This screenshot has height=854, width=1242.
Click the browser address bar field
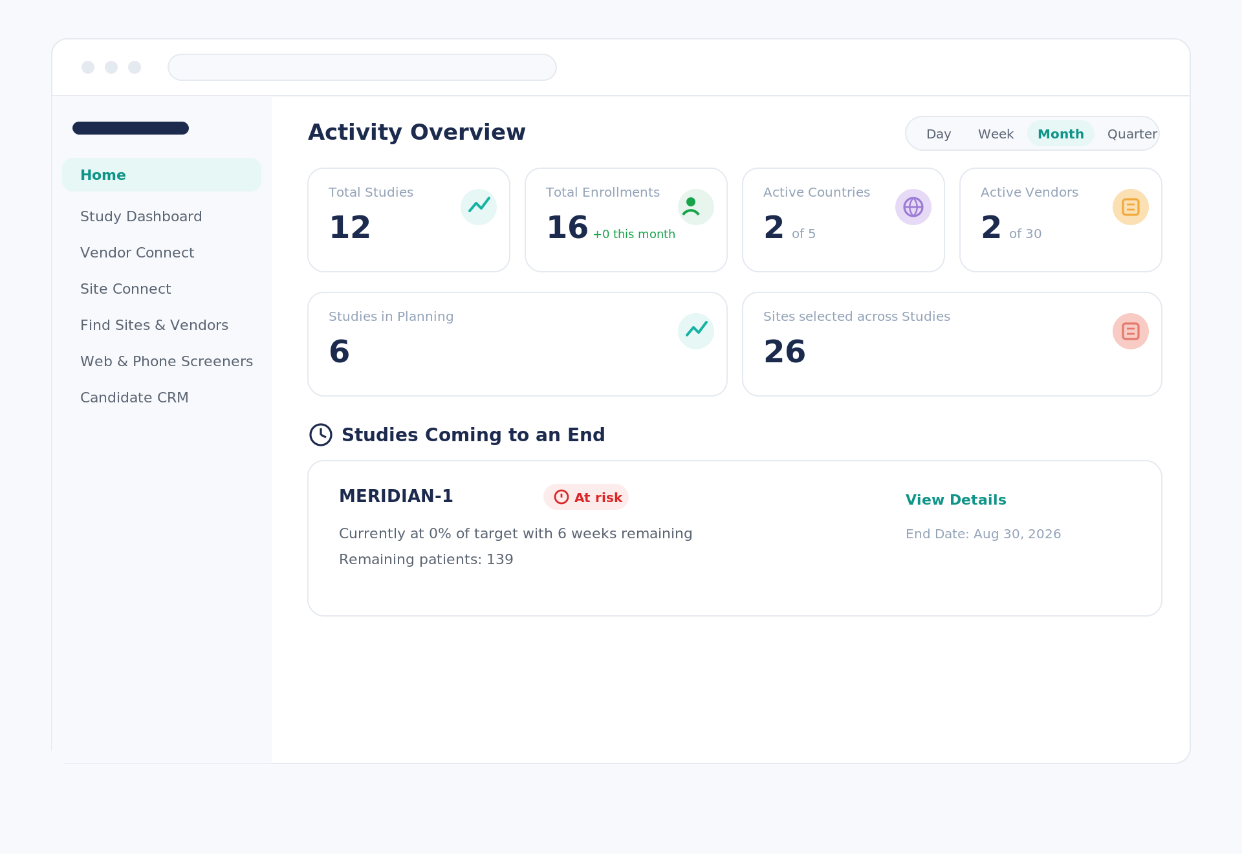(362, 67)
